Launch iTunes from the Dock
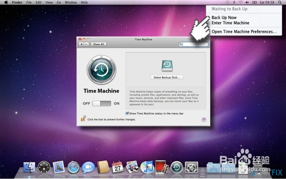The image size is (286, 179). pos(147,167)
